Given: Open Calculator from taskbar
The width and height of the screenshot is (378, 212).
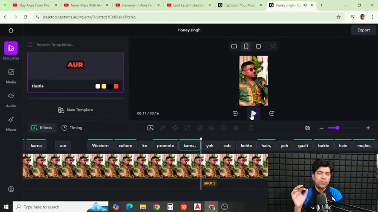Looking at the screenshot, I should 170,207.
